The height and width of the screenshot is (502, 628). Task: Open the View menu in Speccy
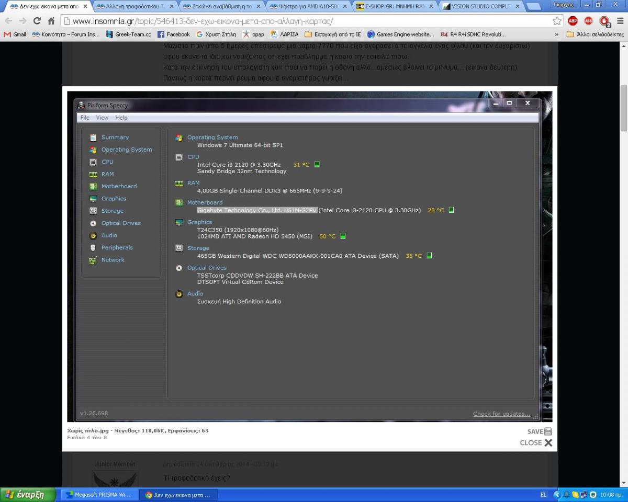(102, 118)
